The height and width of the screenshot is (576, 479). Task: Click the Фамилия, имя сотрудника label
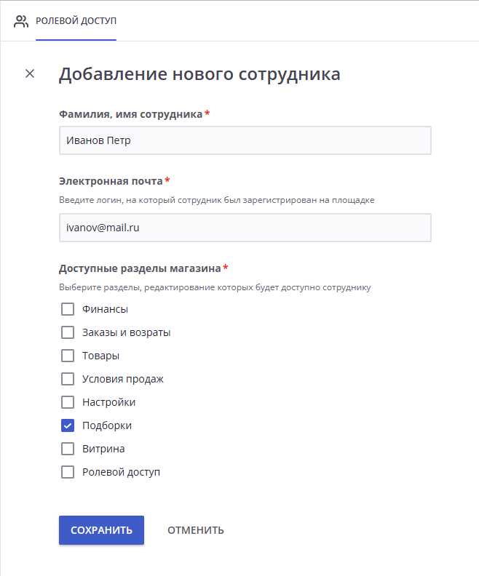pyautogui.click(x=131, y=114)
